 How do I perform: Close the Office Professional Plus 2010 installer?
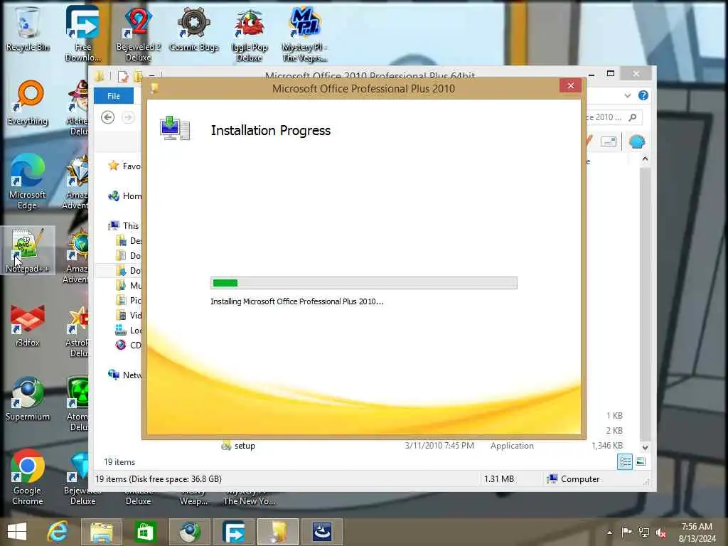[x=571, y=85]
